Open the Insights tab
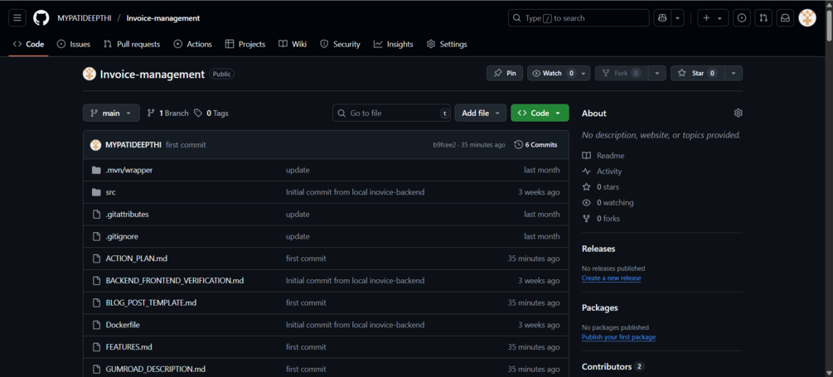Viewport: 833px width, 377px height. pyautogui.click(x=394, y=44)
